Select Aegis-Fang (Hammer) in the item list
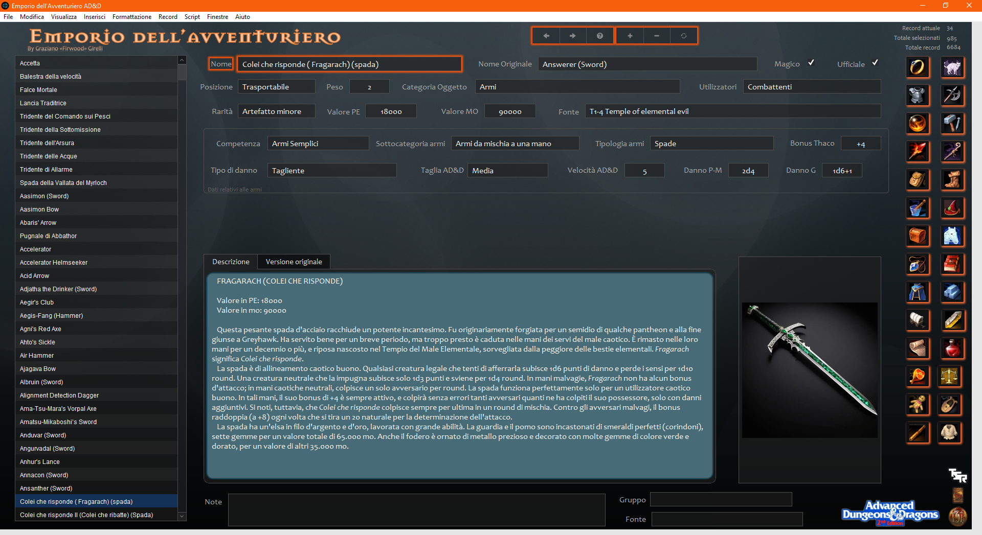The image size is (982, 535). click(51, 316)
